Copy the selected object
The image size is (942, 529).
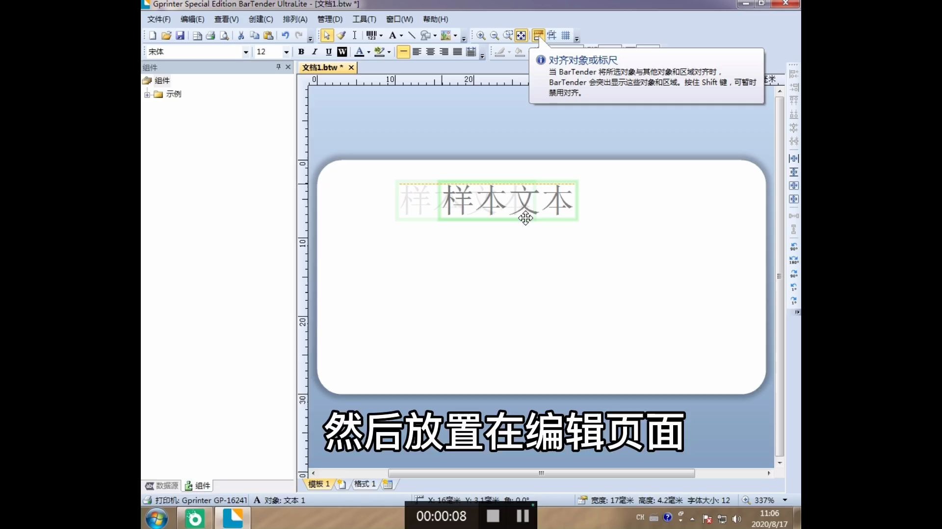pyautogui.click(x=255, y=35)
